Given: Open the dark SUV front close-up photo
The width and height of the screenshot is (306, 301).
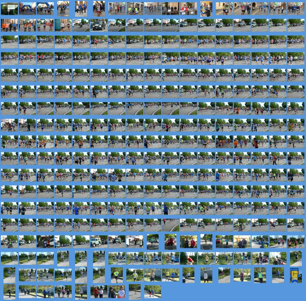Looking at the screenshot, I should pos(99,25).
